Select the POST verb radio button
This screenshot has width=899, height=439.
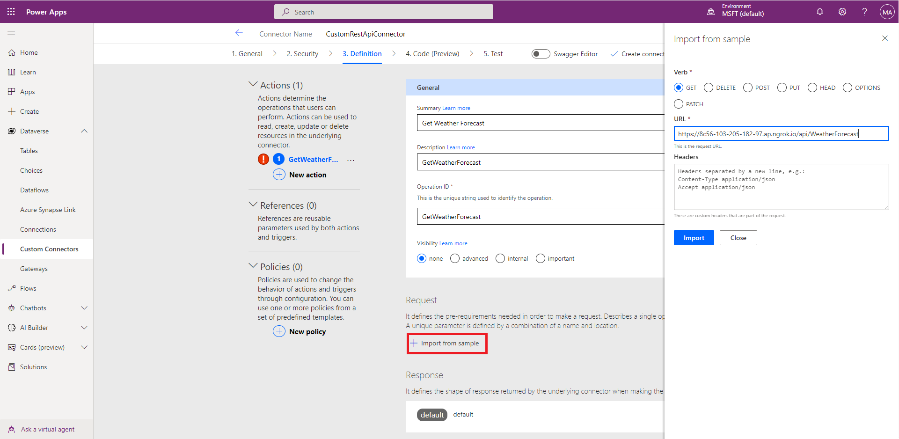[x=748, y=88]
